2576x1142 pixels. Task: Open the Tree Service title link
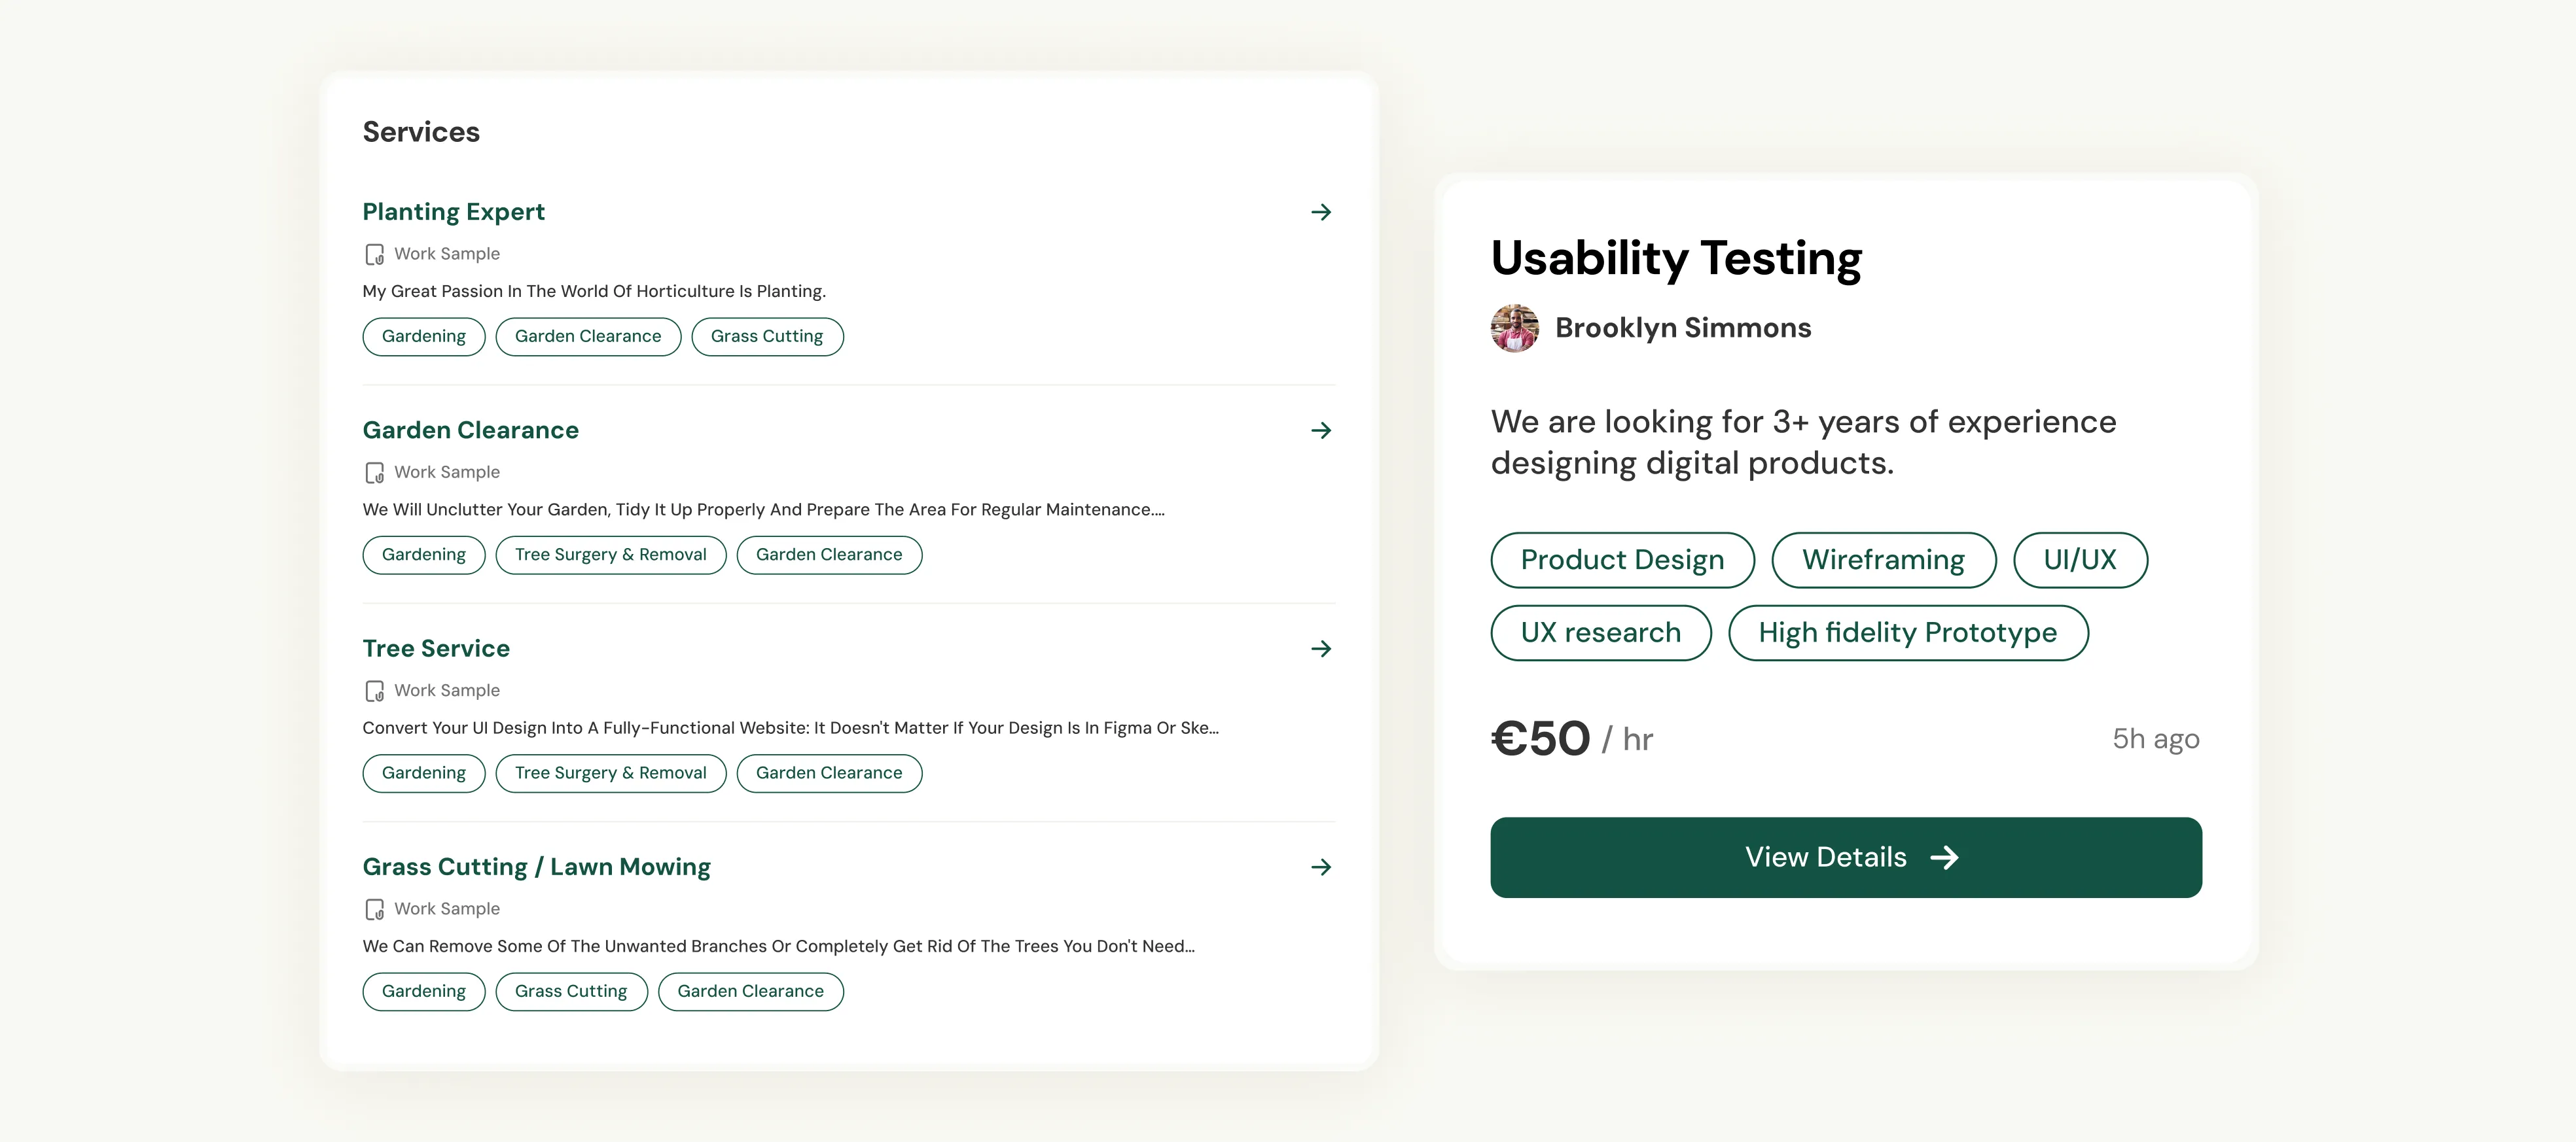(x=436, y=648)
